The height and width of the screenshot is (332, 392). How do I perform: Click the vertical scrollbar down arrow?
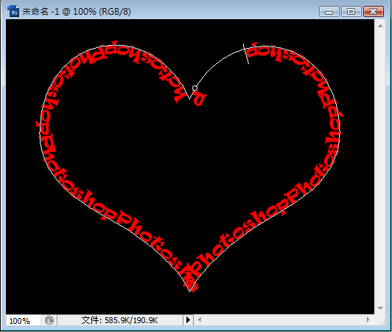tap(380, 308)
